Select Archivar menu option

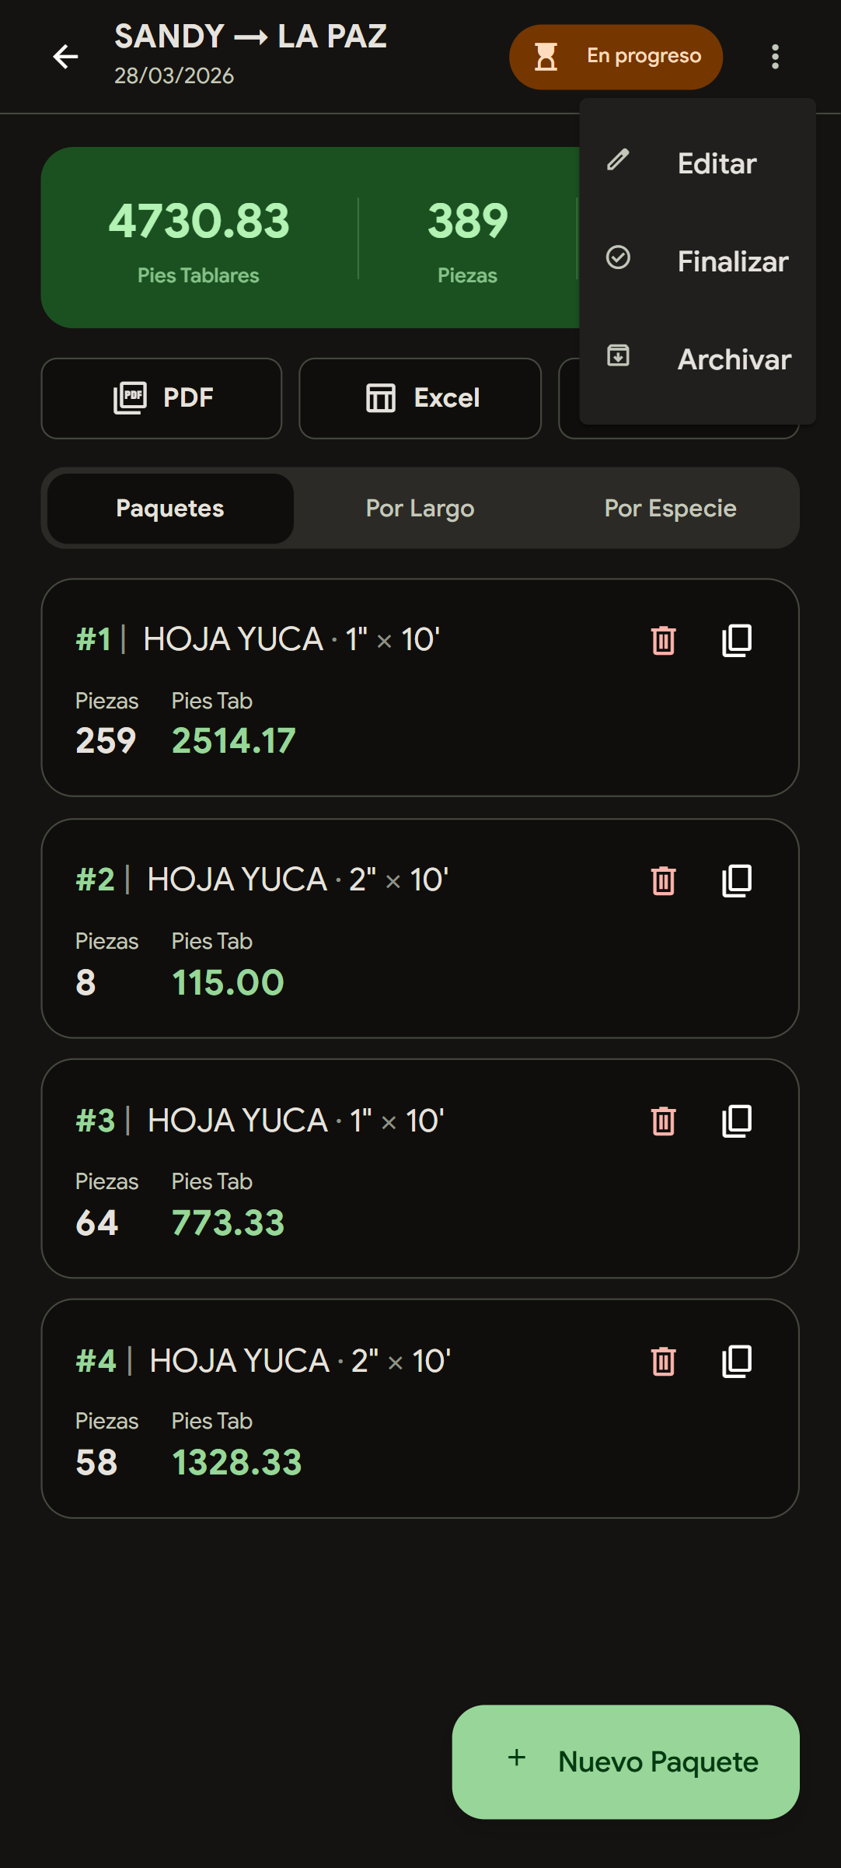pyautogui.click(x=697, y=359)
